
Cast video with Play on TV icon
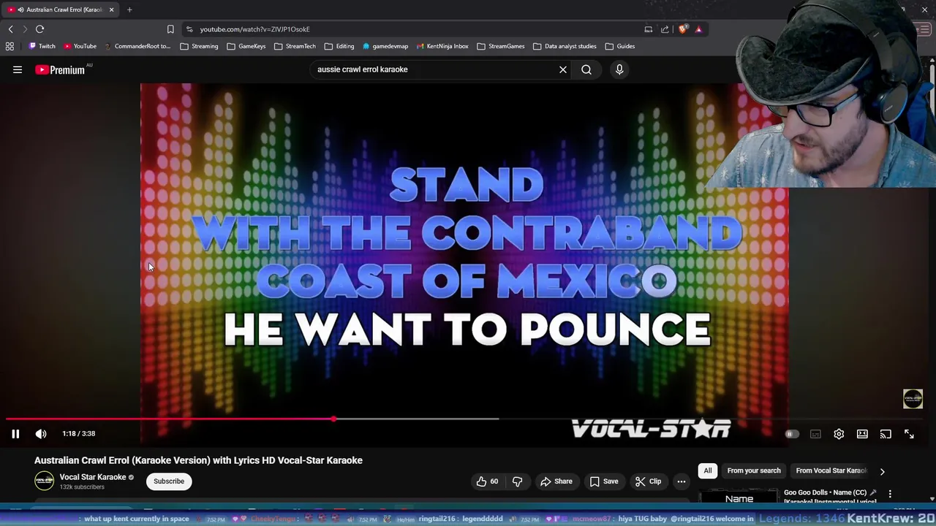[886, 434]
